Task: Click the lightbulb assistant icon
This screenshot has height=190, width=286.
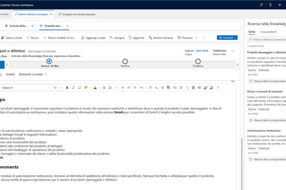Action: [270, 5]
